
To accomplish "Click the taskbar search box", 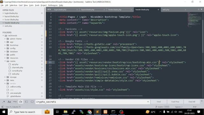I will [30, 112].
